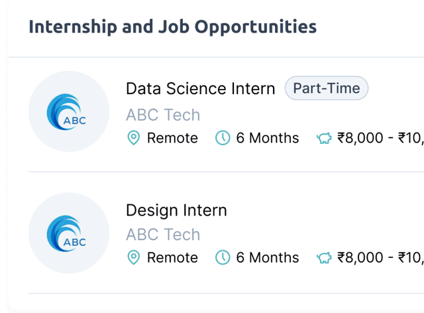The width and height of the screenshot is (424, 313).
Task: Click the ABC logo beside Data Science Intern
Action: point(69,111)
